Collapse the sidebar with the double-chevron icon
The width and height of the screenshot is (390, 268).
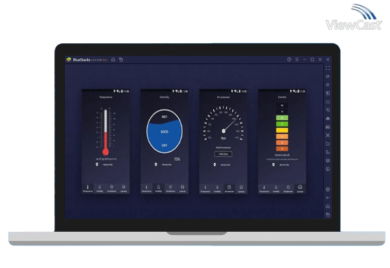(328, 60)
